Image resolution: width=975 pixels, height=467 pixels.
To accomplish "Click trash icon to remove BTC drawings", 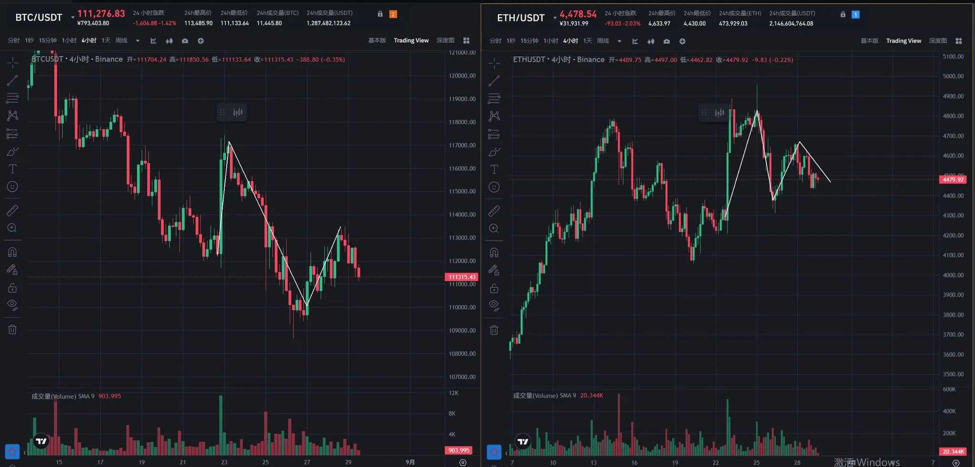I will click(12, 329).
